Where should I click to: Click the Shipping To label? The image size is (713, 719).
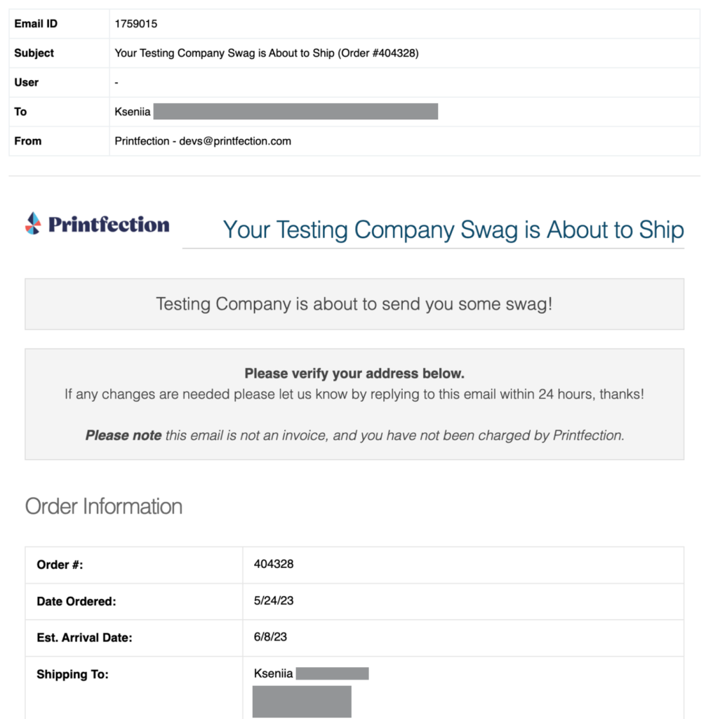tap(72, 675)
